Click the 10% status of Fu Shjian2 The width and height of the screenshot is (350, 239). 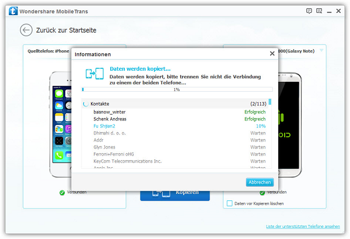[x=261, y=126]
